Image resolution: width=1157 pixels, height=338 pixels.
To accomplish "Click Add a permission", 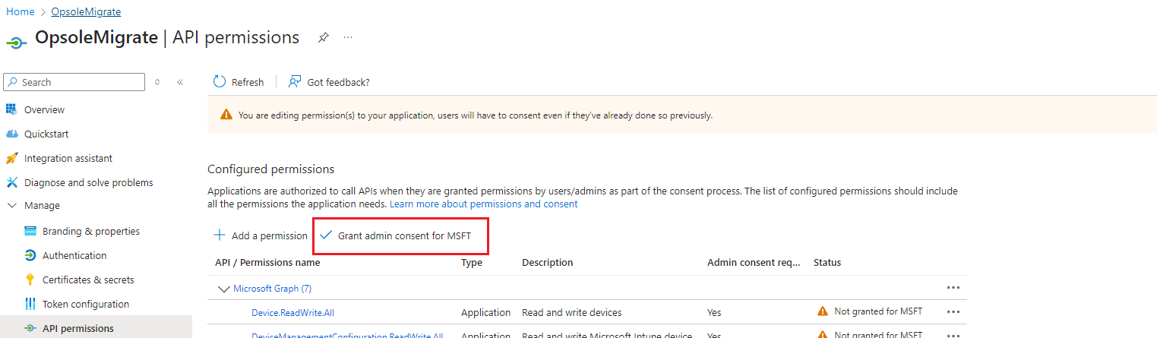I will [261, 235].
